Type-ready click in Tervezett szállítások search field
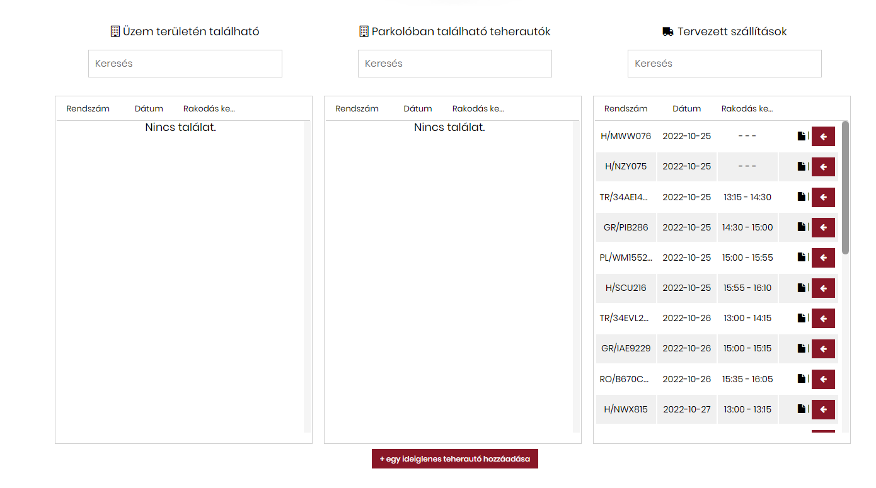876x488 pixels. (x=724, y=64)
